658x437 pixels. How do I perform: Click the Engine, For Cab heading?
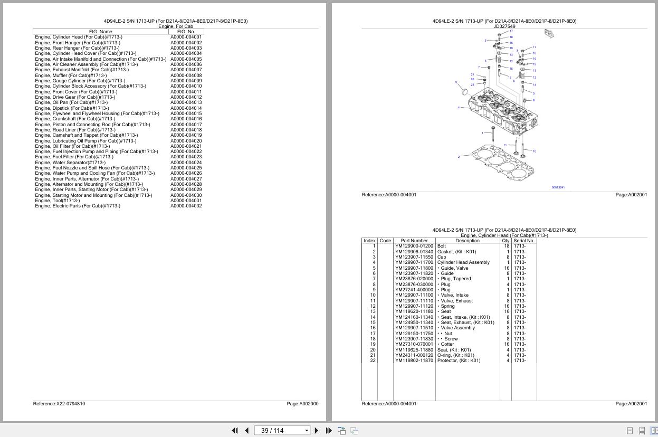click(x=176, y=26)
